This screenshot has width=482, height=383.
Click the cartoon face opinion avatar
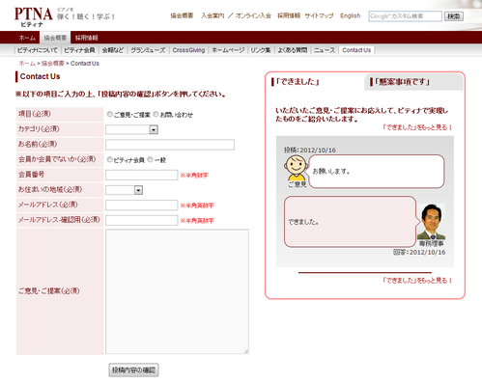tap(296, 168)
